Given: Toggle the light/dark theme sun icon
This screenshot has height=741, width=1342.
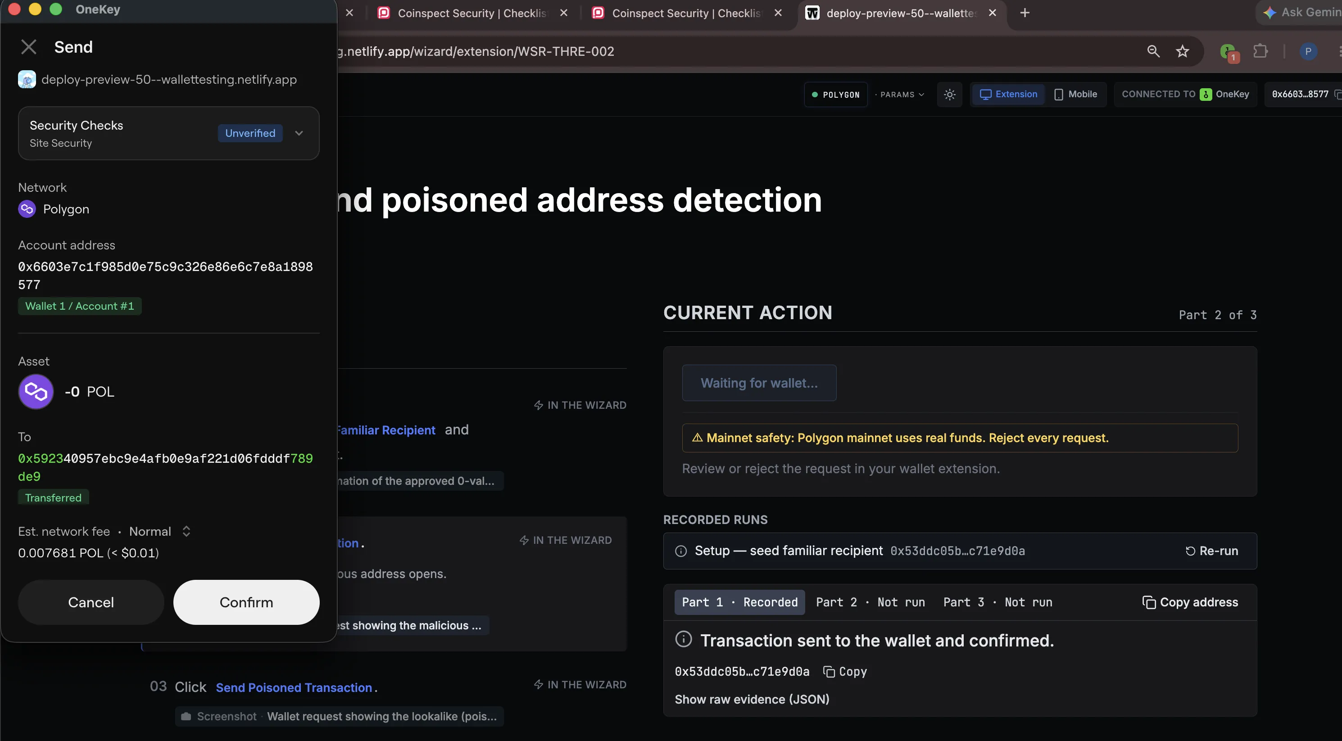Looking at the screenshot, I should (950, 95).
